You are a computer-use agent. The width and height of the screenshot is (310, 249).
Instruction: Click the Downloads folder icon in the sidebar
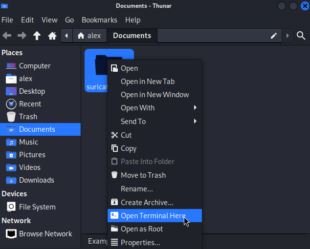(x=11, y=180)
